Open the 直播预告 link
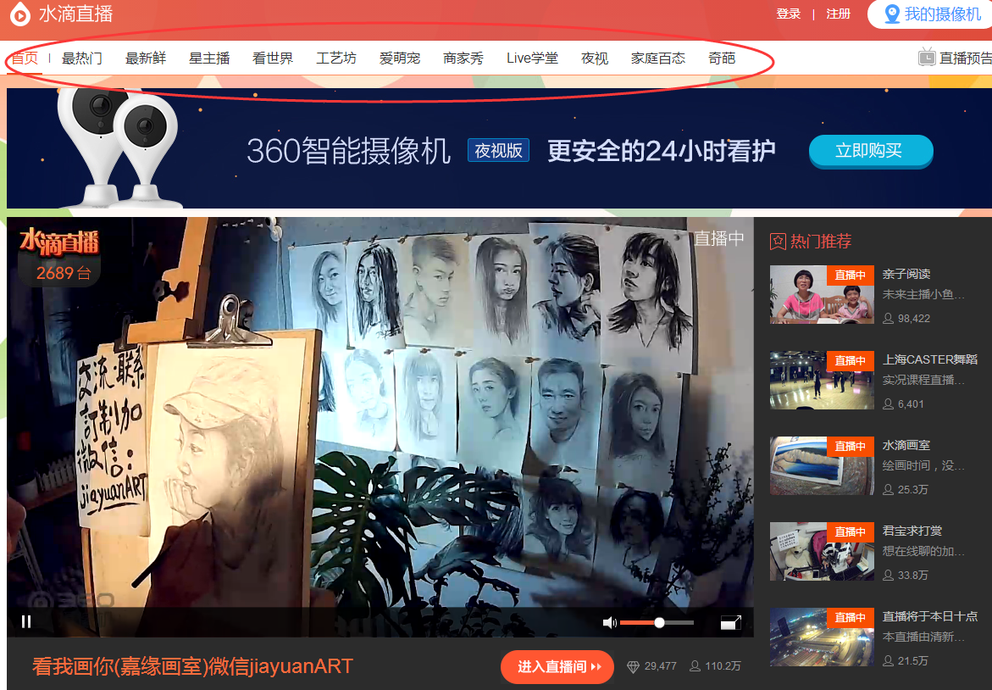The height and width of the screenshot is (690, 992). click(966, 58)
